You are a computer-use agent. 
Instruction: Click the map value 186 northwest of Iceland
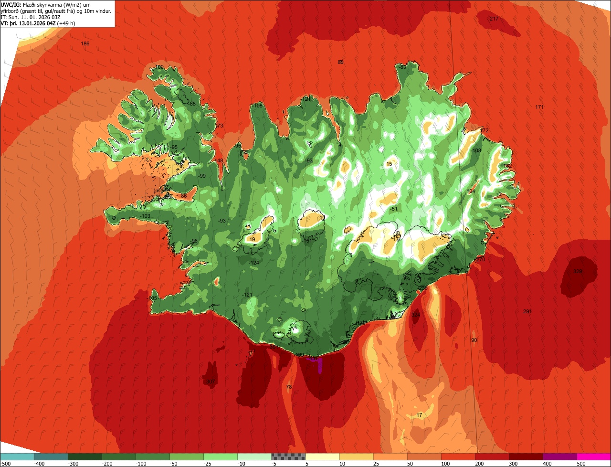tap(85, 44)
